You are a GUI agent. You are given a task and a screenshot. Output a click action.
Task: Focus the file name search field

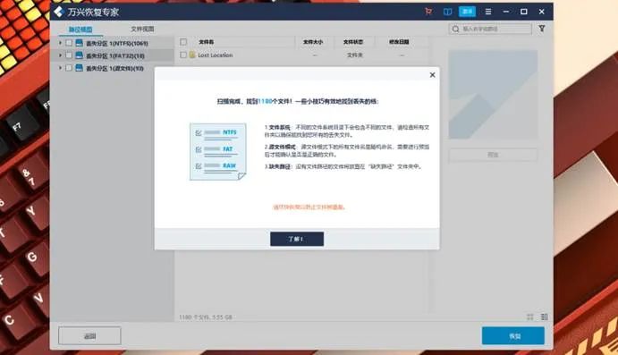pos(490,29)
